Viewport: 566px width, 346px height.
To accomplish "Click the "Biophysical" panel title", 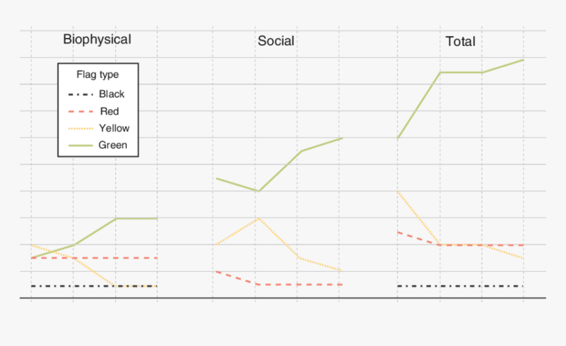I will tap(97, 39).
